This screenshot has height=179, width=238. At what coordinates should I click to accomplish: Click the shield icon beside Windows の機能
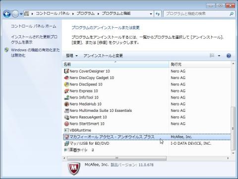coord(6,50)
